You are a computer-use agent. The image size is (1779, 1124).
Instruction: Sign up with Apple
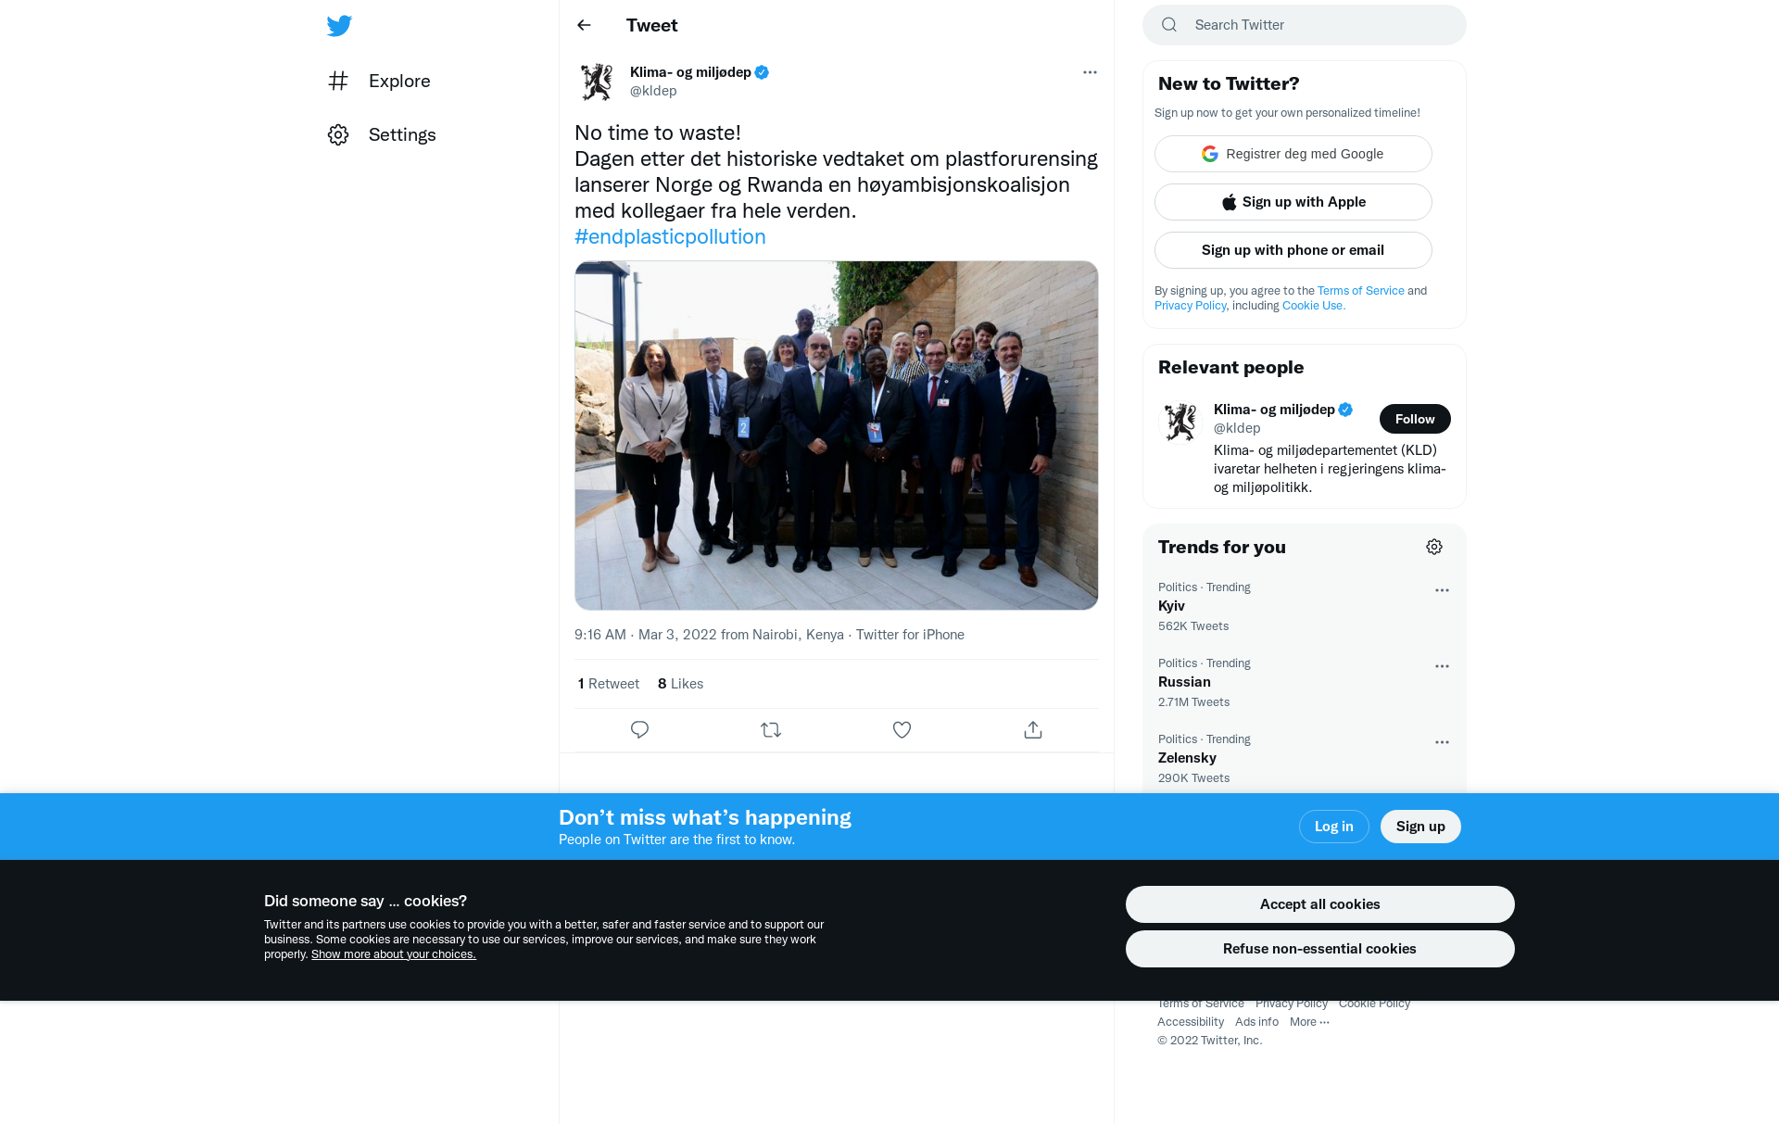pos(1293,202)
